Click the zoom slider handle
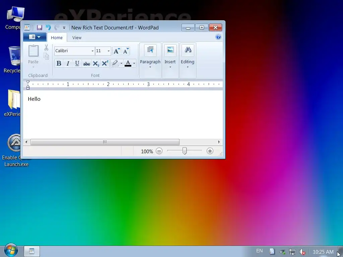This screenshot has height=257, width=343. click(x=185, y=151)
